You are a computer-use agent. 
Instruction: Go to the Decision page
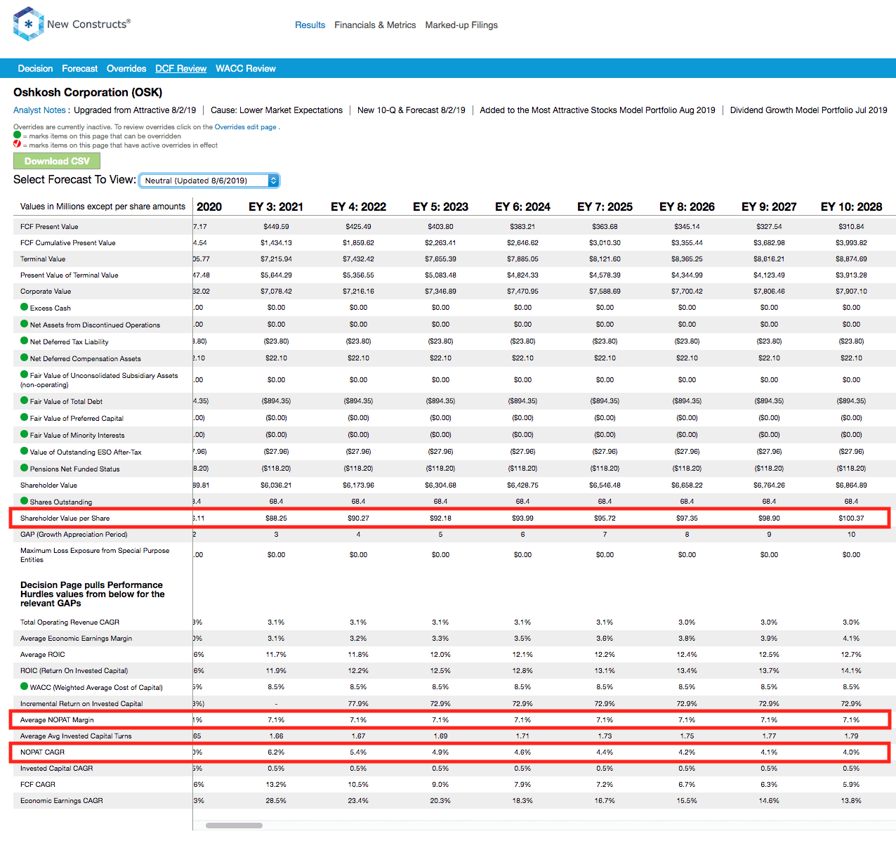point(35,68)
